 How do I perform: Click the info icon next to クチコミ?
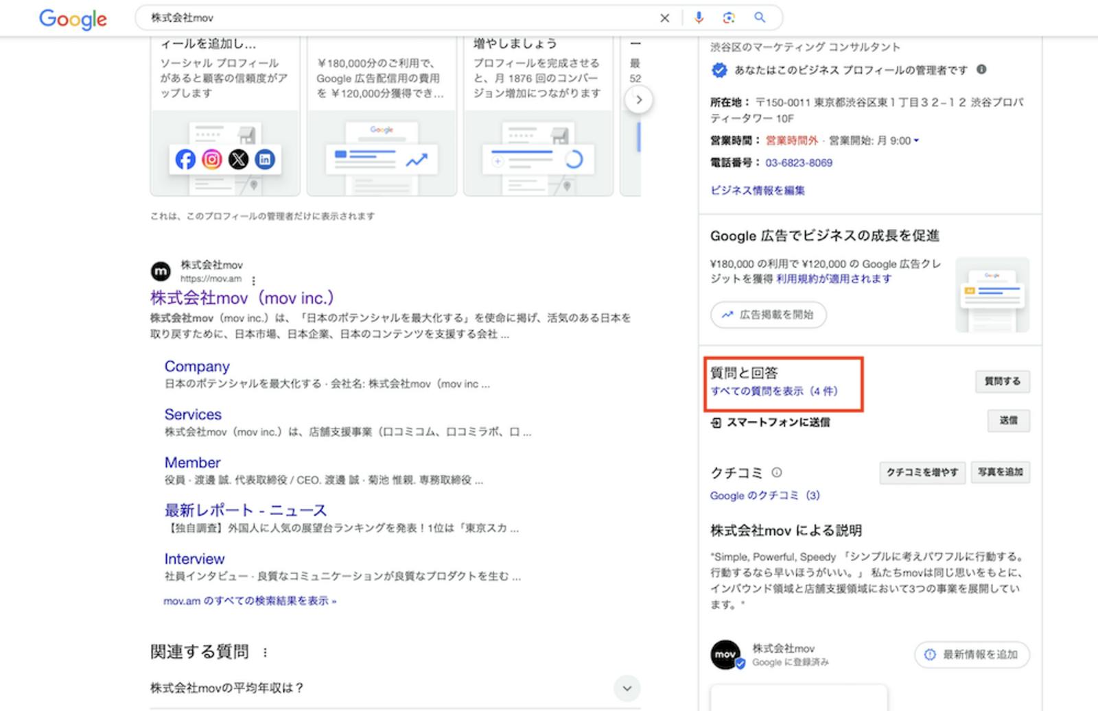click(x=777, y=472)
